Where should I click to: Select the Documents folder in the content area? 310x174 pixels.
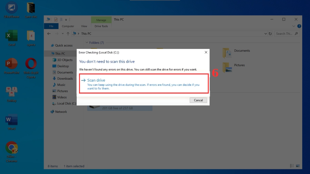(x=236, y=53)
